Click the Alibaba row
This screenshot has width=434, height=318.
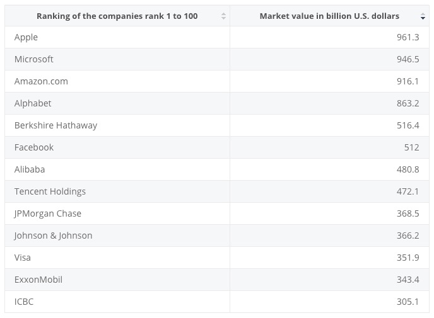pos(30,169)
